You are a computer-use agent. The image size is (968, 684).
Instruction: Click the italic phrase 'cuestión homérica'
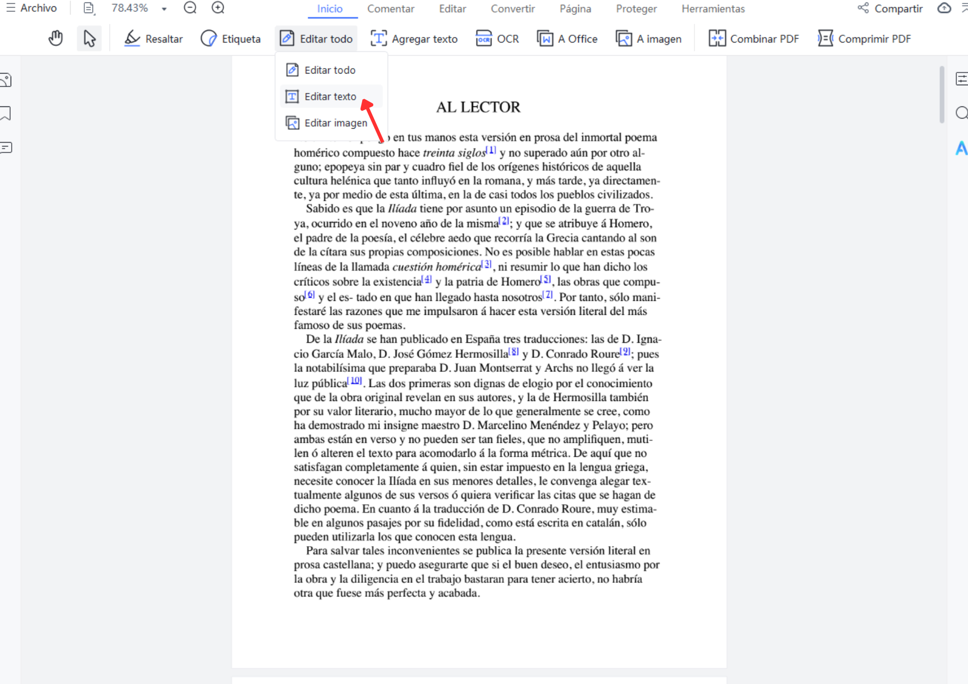point(437,267)
